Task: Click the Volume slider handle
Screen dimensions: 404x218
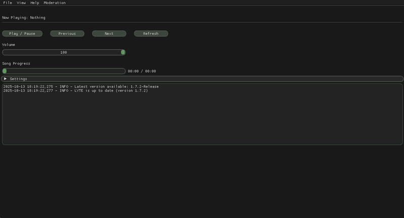Action: tap(123, 52)
